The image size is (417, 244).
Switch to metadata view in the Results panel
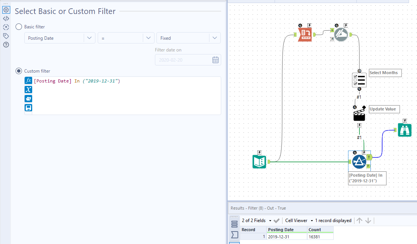[234, 235]
